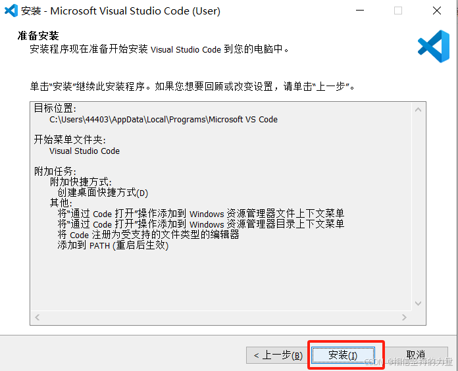Click the large VS Code logo
Viewport: 458px width, 371px height.
pos(434,46)
